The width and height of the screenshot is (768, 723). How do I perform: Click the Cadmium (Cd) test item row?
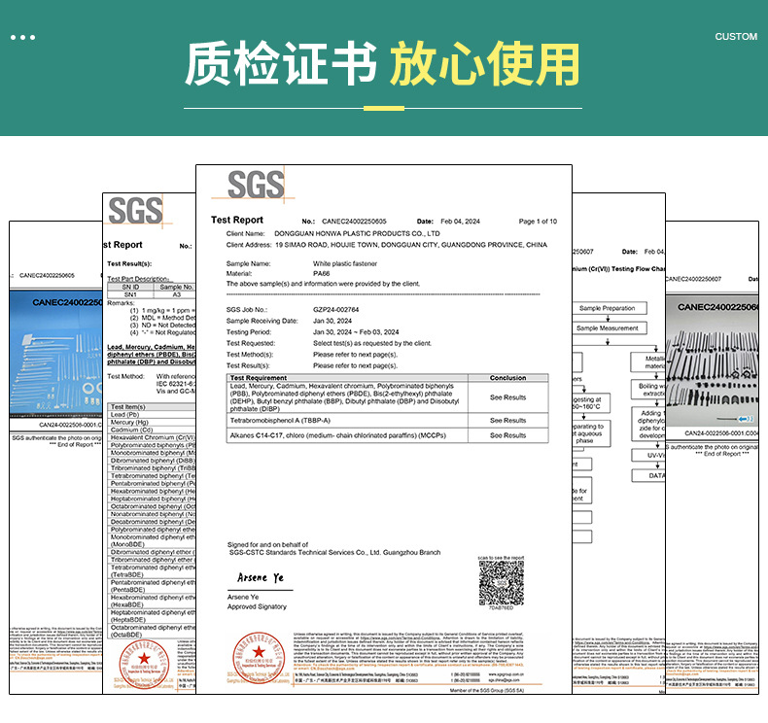tap(152, 430)
